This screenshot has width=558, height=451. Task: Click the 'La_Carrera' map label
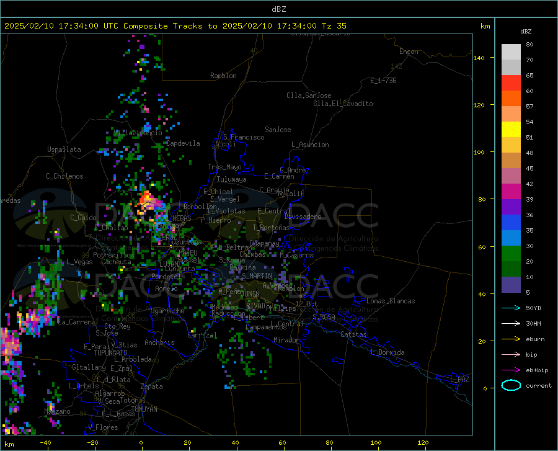tap(76, 322)
